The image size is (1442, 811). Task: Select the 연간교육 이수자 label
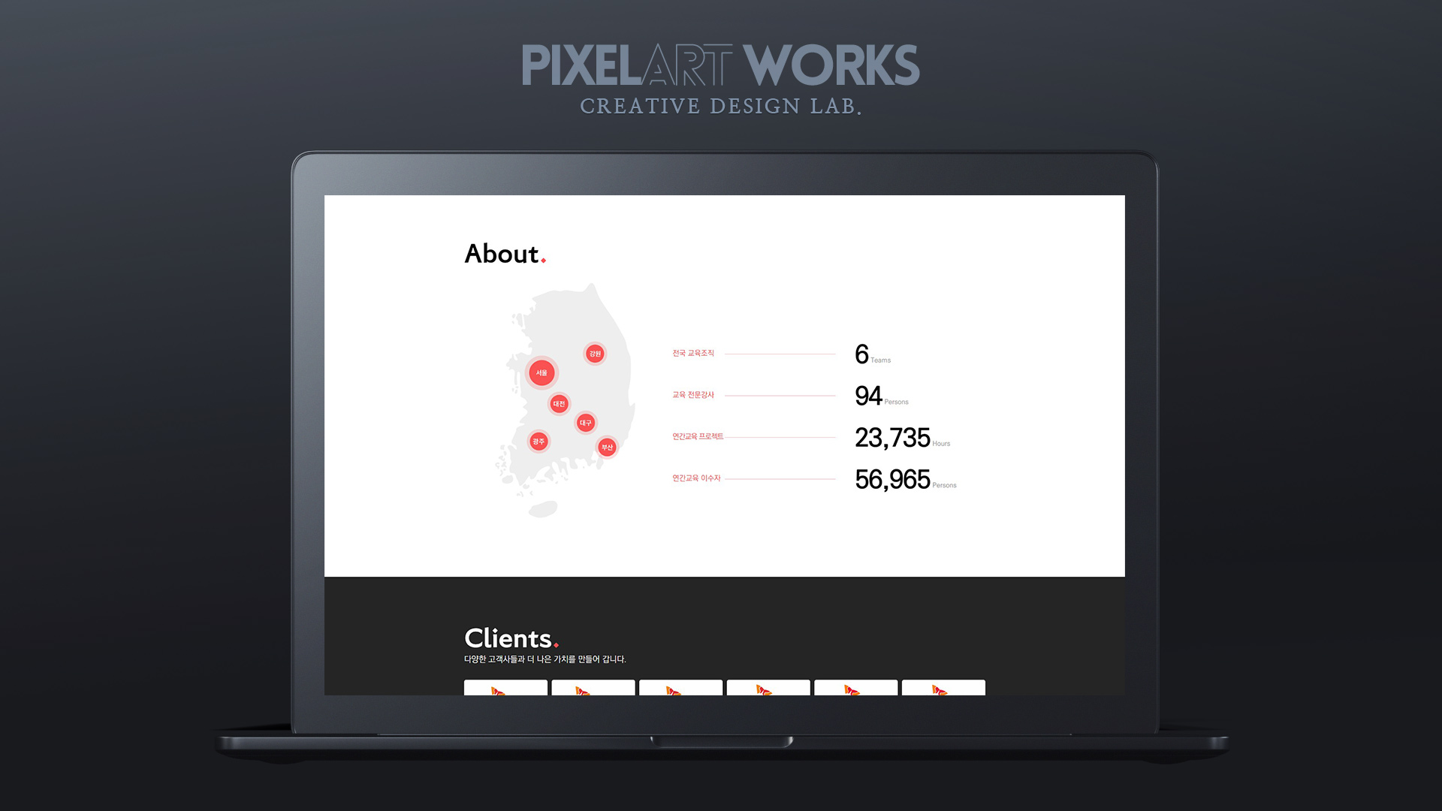[696, 478]
